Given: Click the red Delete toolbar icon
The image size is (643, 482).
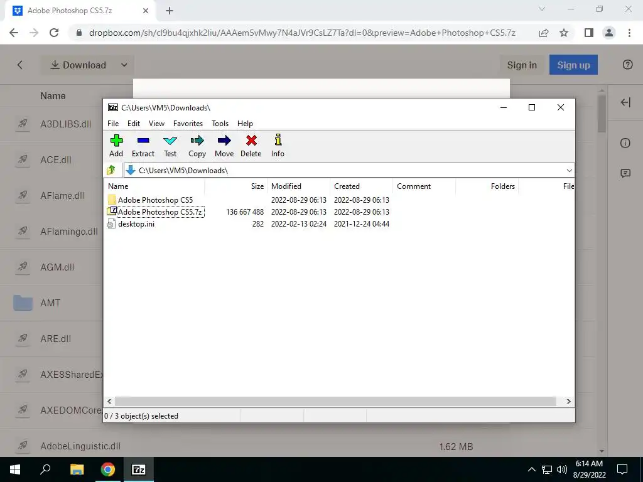Looking at the screenshot, I should [x=251, y=146].
